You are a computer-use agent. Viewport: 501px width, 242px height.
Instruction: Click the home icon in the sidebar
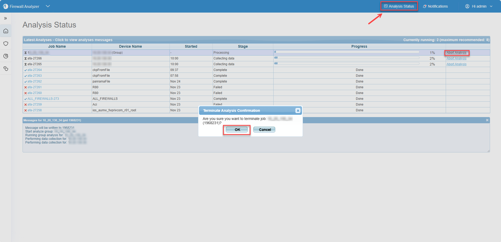(x=6, y=31)
